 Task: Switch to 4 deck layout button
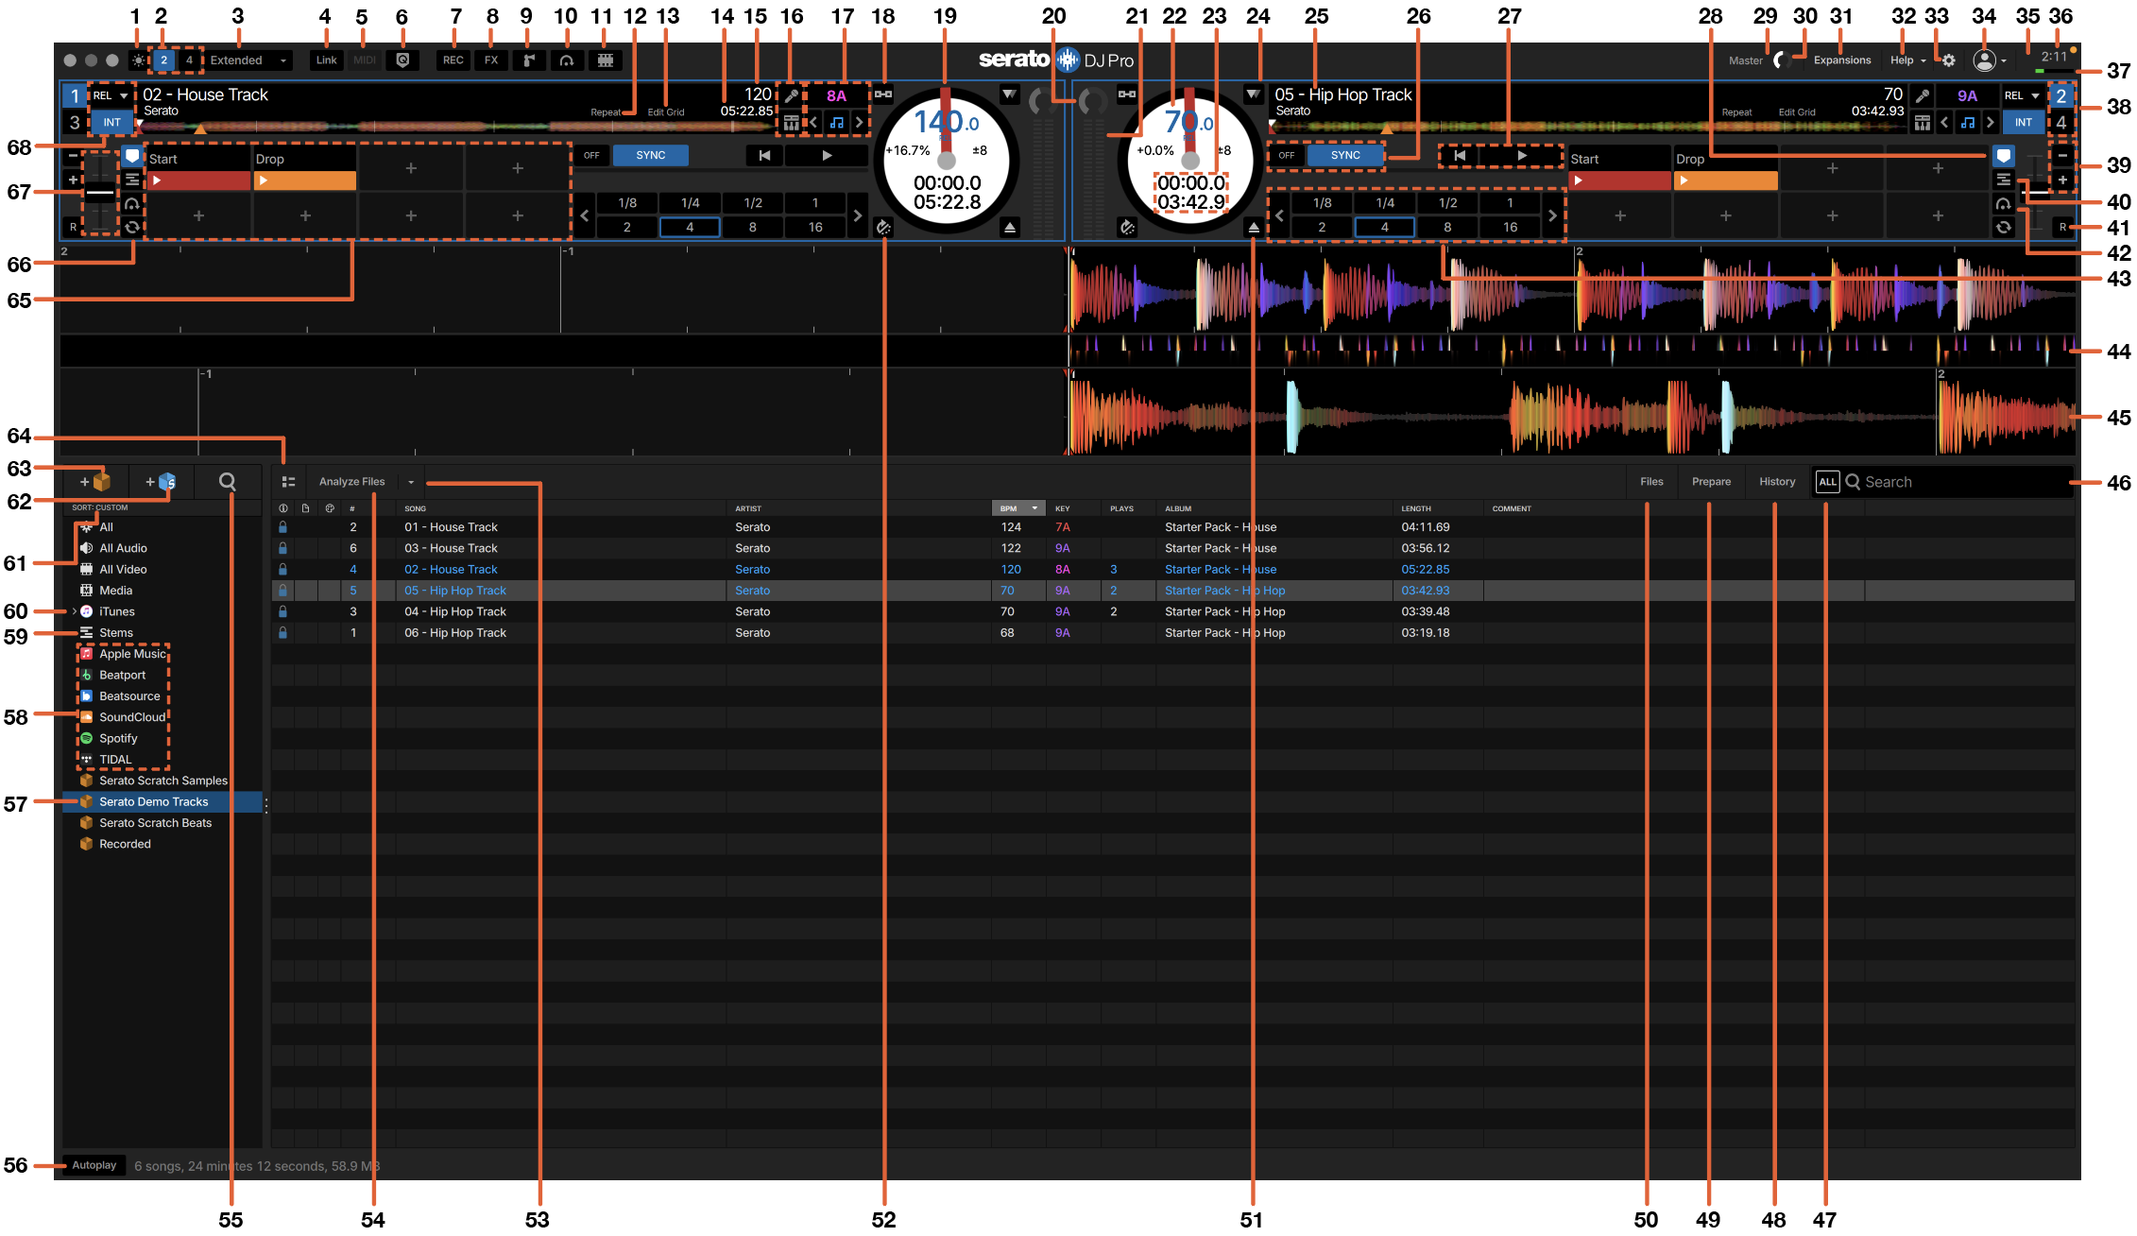[189, 60]
